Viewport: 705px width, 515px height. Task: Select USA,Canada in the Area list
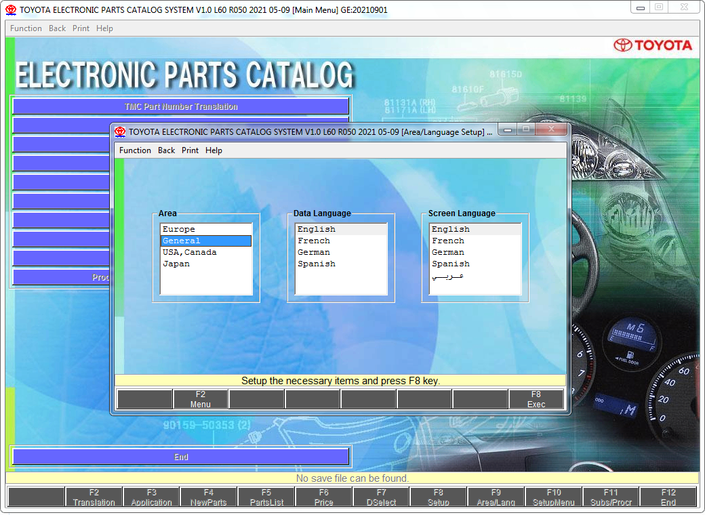[x=206, y=253]
